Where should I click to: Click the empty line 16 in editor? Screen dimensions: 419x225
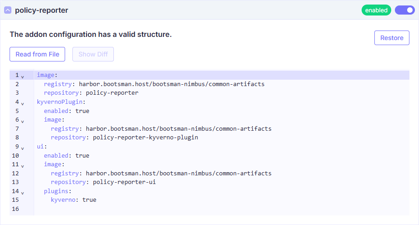click(x=182, y=209)
